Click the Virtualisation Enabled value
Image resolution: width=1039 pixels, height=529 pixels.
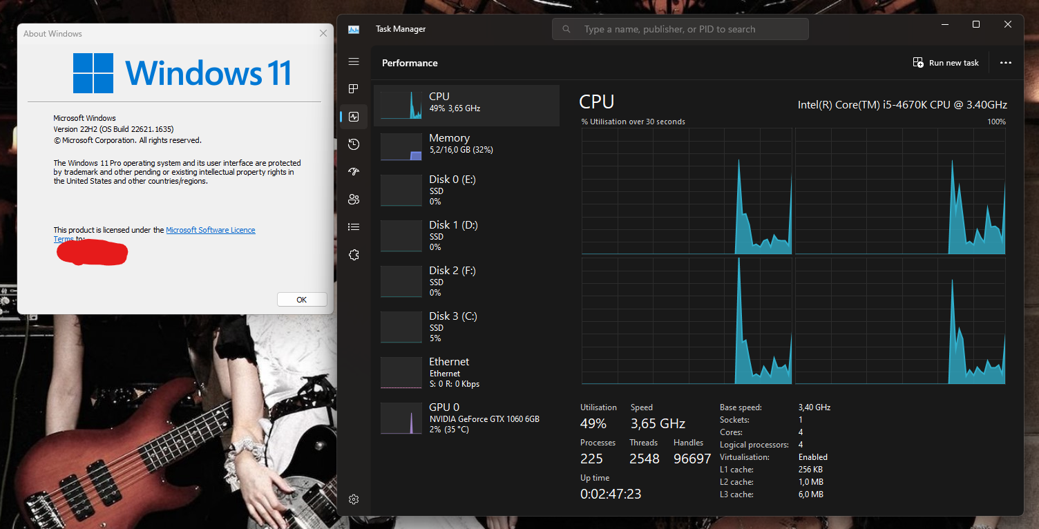(812, 457)
